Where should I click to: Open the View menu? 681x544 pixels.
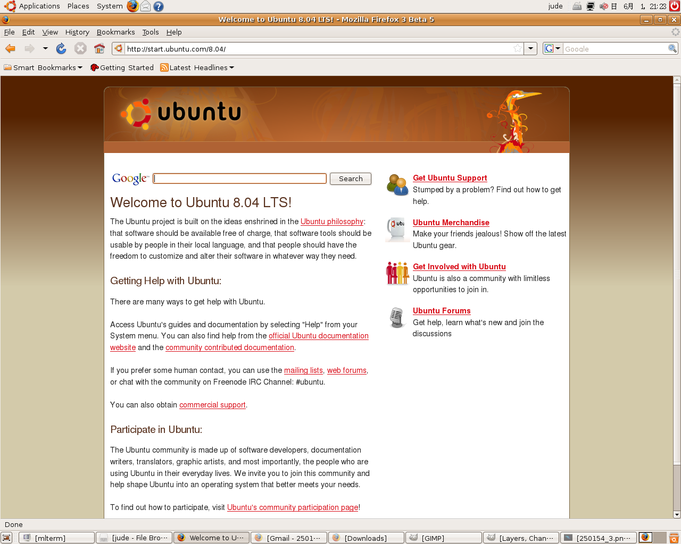(x=50, y=32)
